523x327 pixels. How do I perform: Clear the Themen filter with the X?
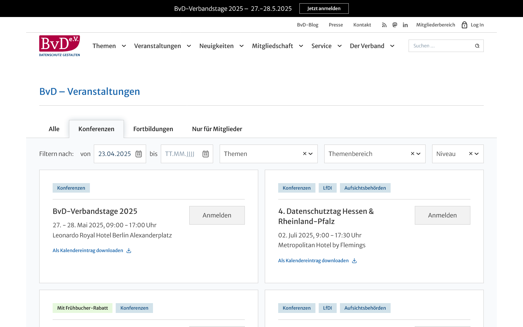tap(305, 154)
